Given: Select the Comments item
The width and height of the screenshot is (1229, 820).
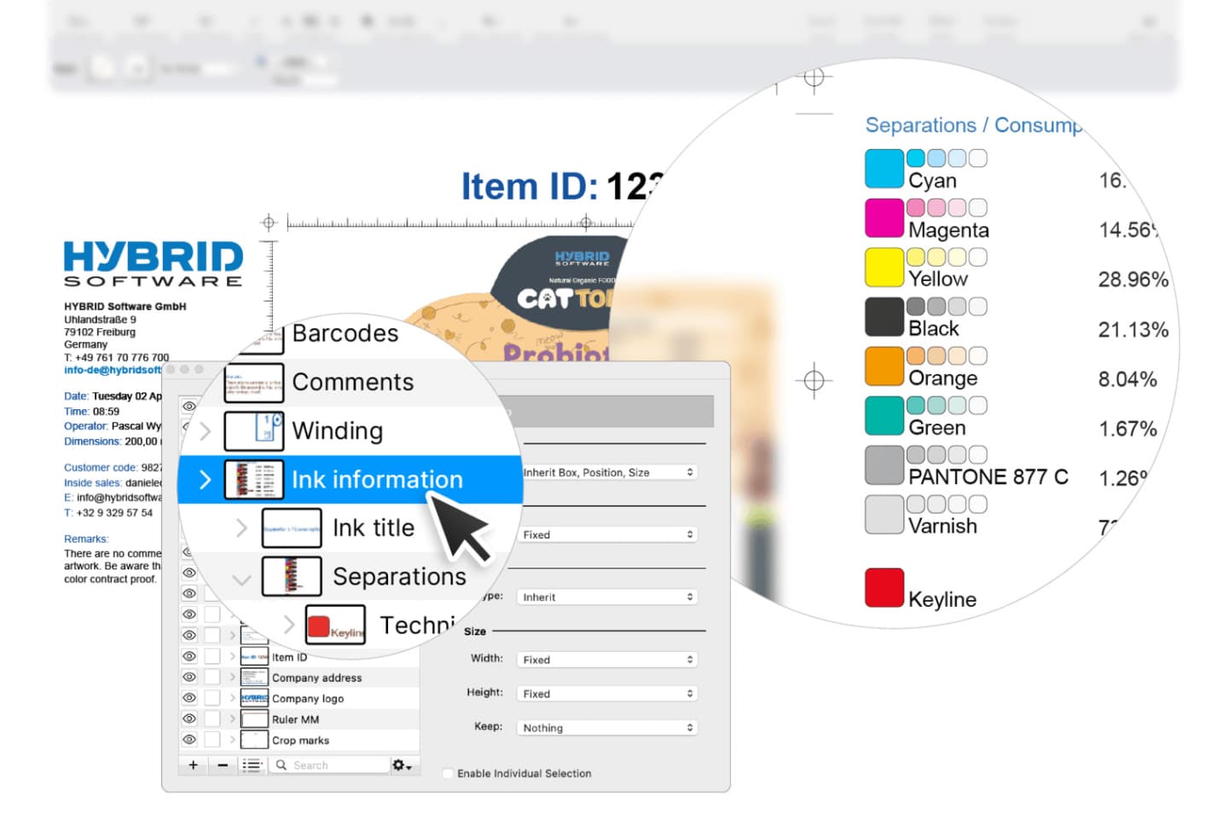Looking at the screenshot, I should click(x=353, y=382).
